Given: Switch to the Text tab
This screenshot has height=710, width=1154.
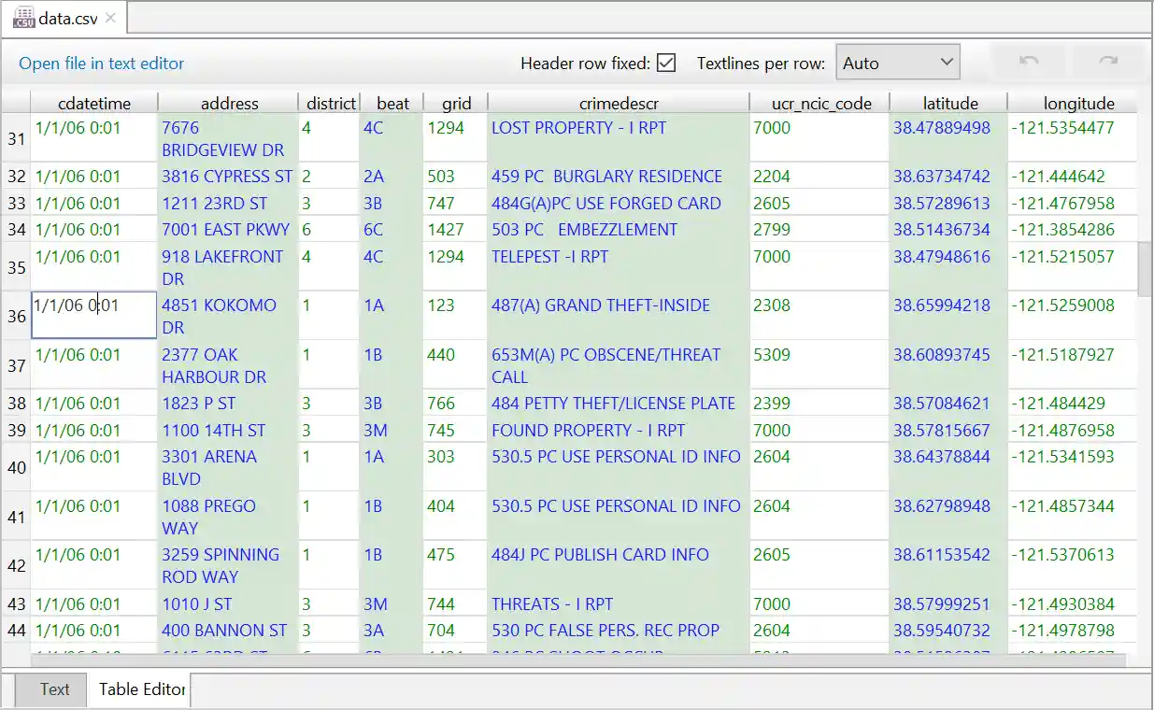Looking at the screenshot, I should tap(53, 689).
